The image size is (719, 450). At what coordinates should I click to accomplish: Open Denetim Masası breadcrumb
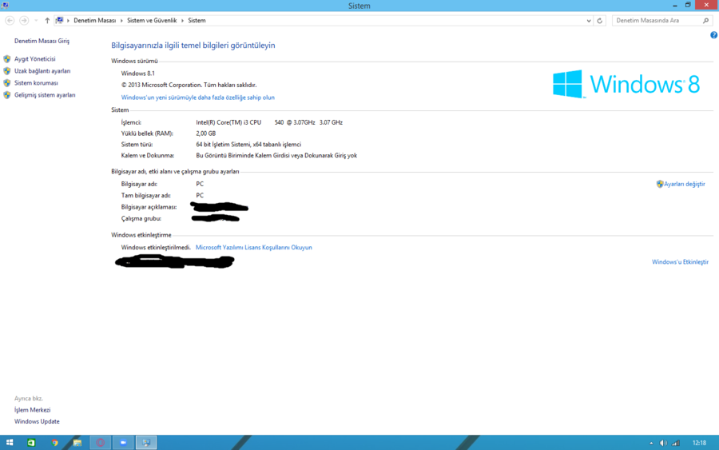click(95, 21)
